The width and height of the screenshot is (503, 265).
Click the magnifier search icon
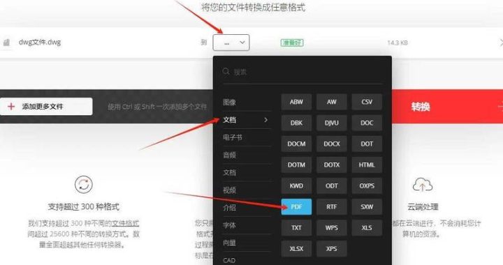pos(226,71)
